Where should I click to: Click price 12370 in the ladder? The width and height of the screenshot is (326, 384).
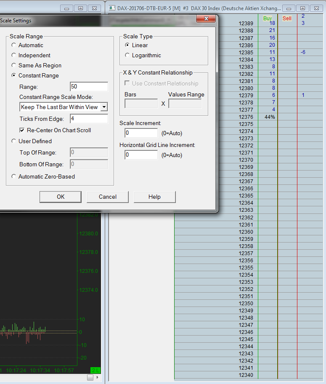246,160
